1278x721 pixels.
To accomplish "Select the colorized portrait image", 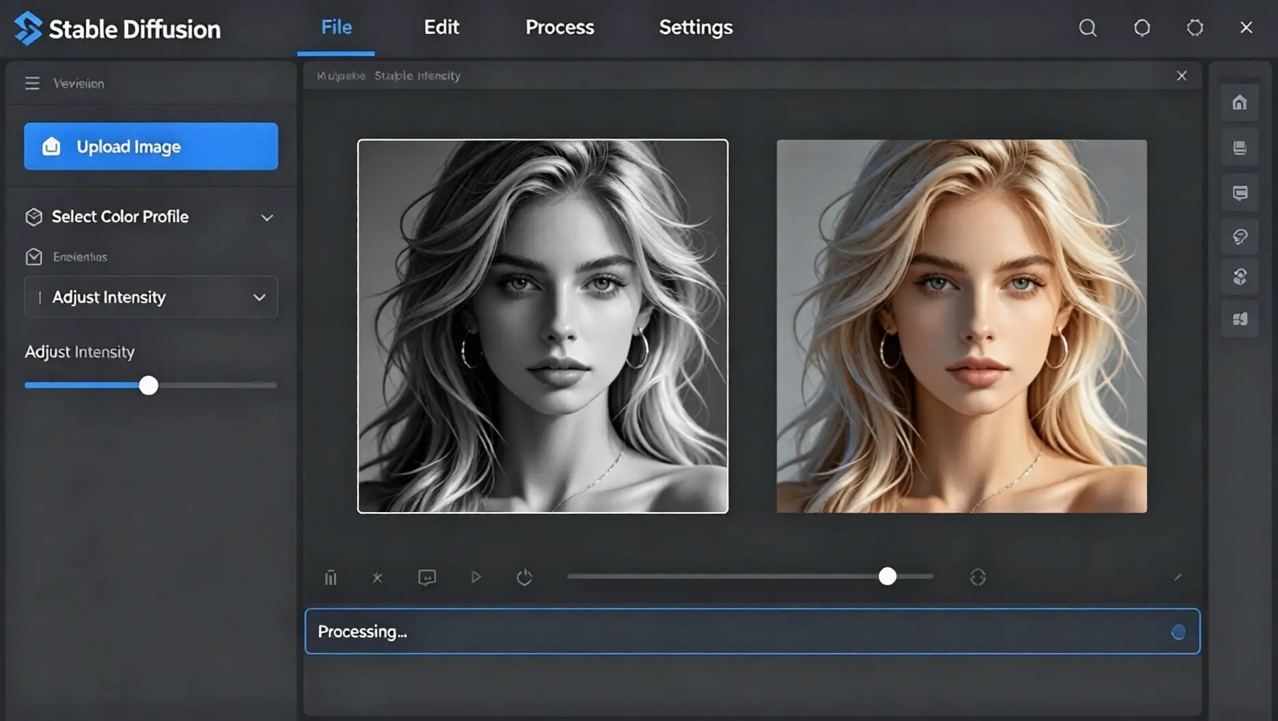I will coord(961,326).
